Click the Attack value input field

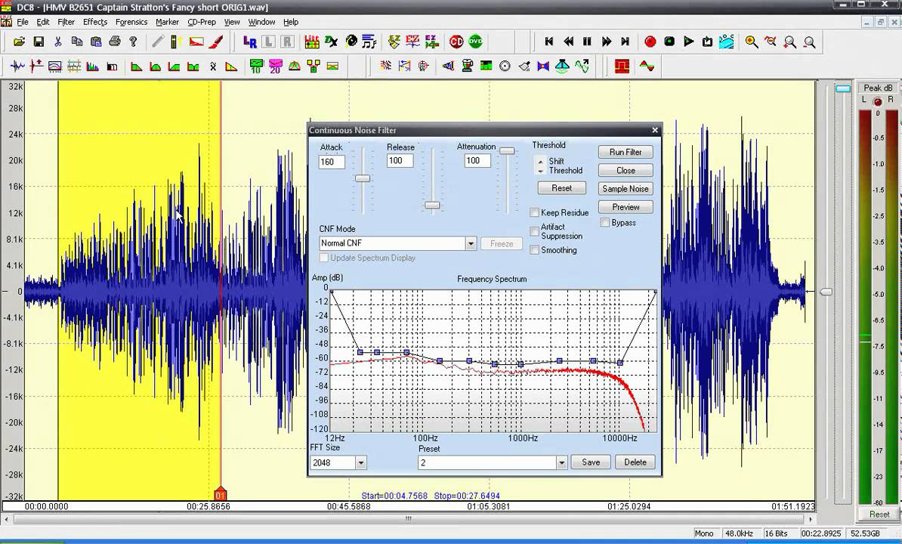pyautogui.click(x=332, y=162)
